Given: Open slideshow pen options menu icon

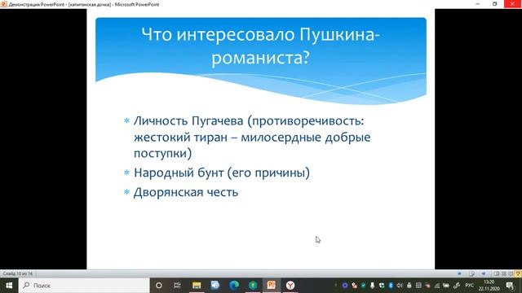Looking at the screenshot, I should pos(471,273).
